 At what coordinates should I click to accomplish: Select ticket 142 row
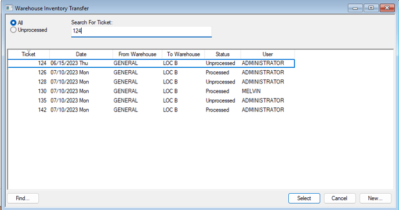coord(151,110)
